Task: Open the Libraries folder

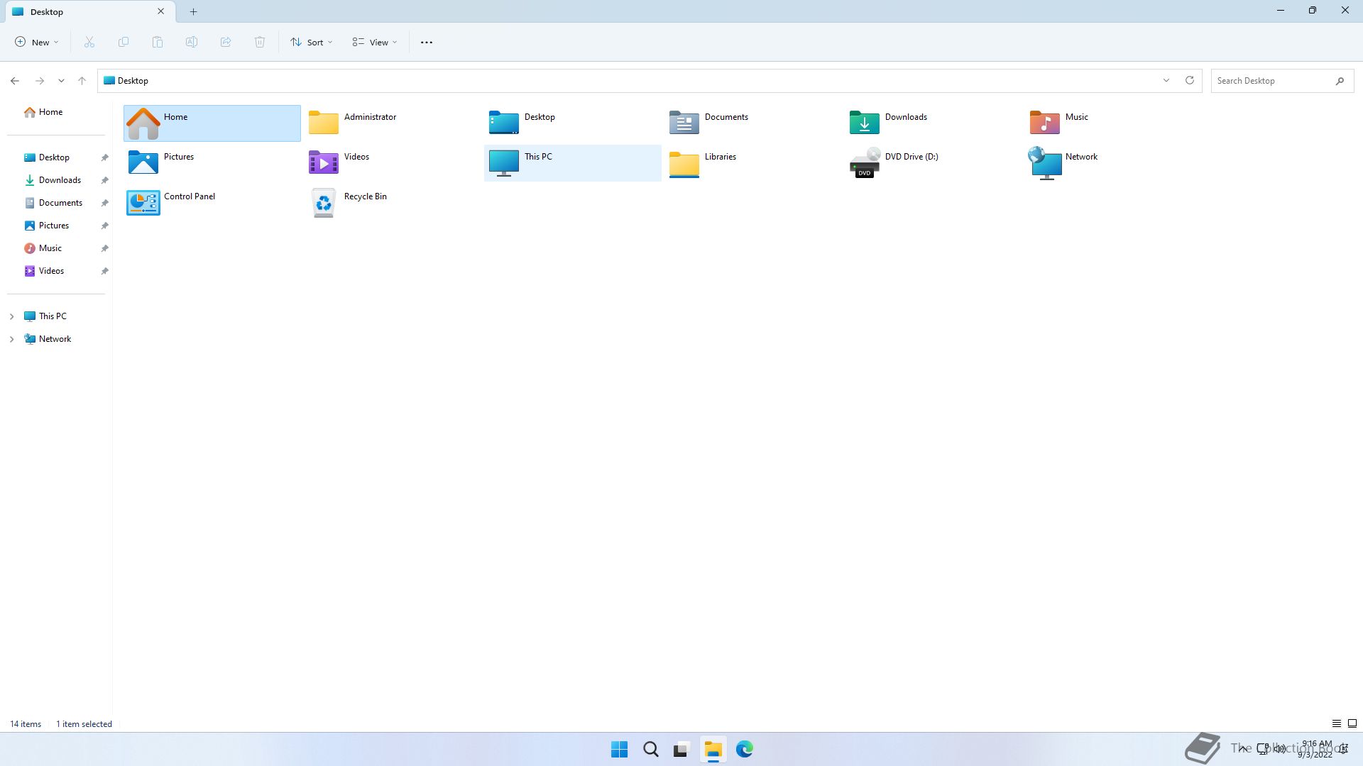Action: 684,163
